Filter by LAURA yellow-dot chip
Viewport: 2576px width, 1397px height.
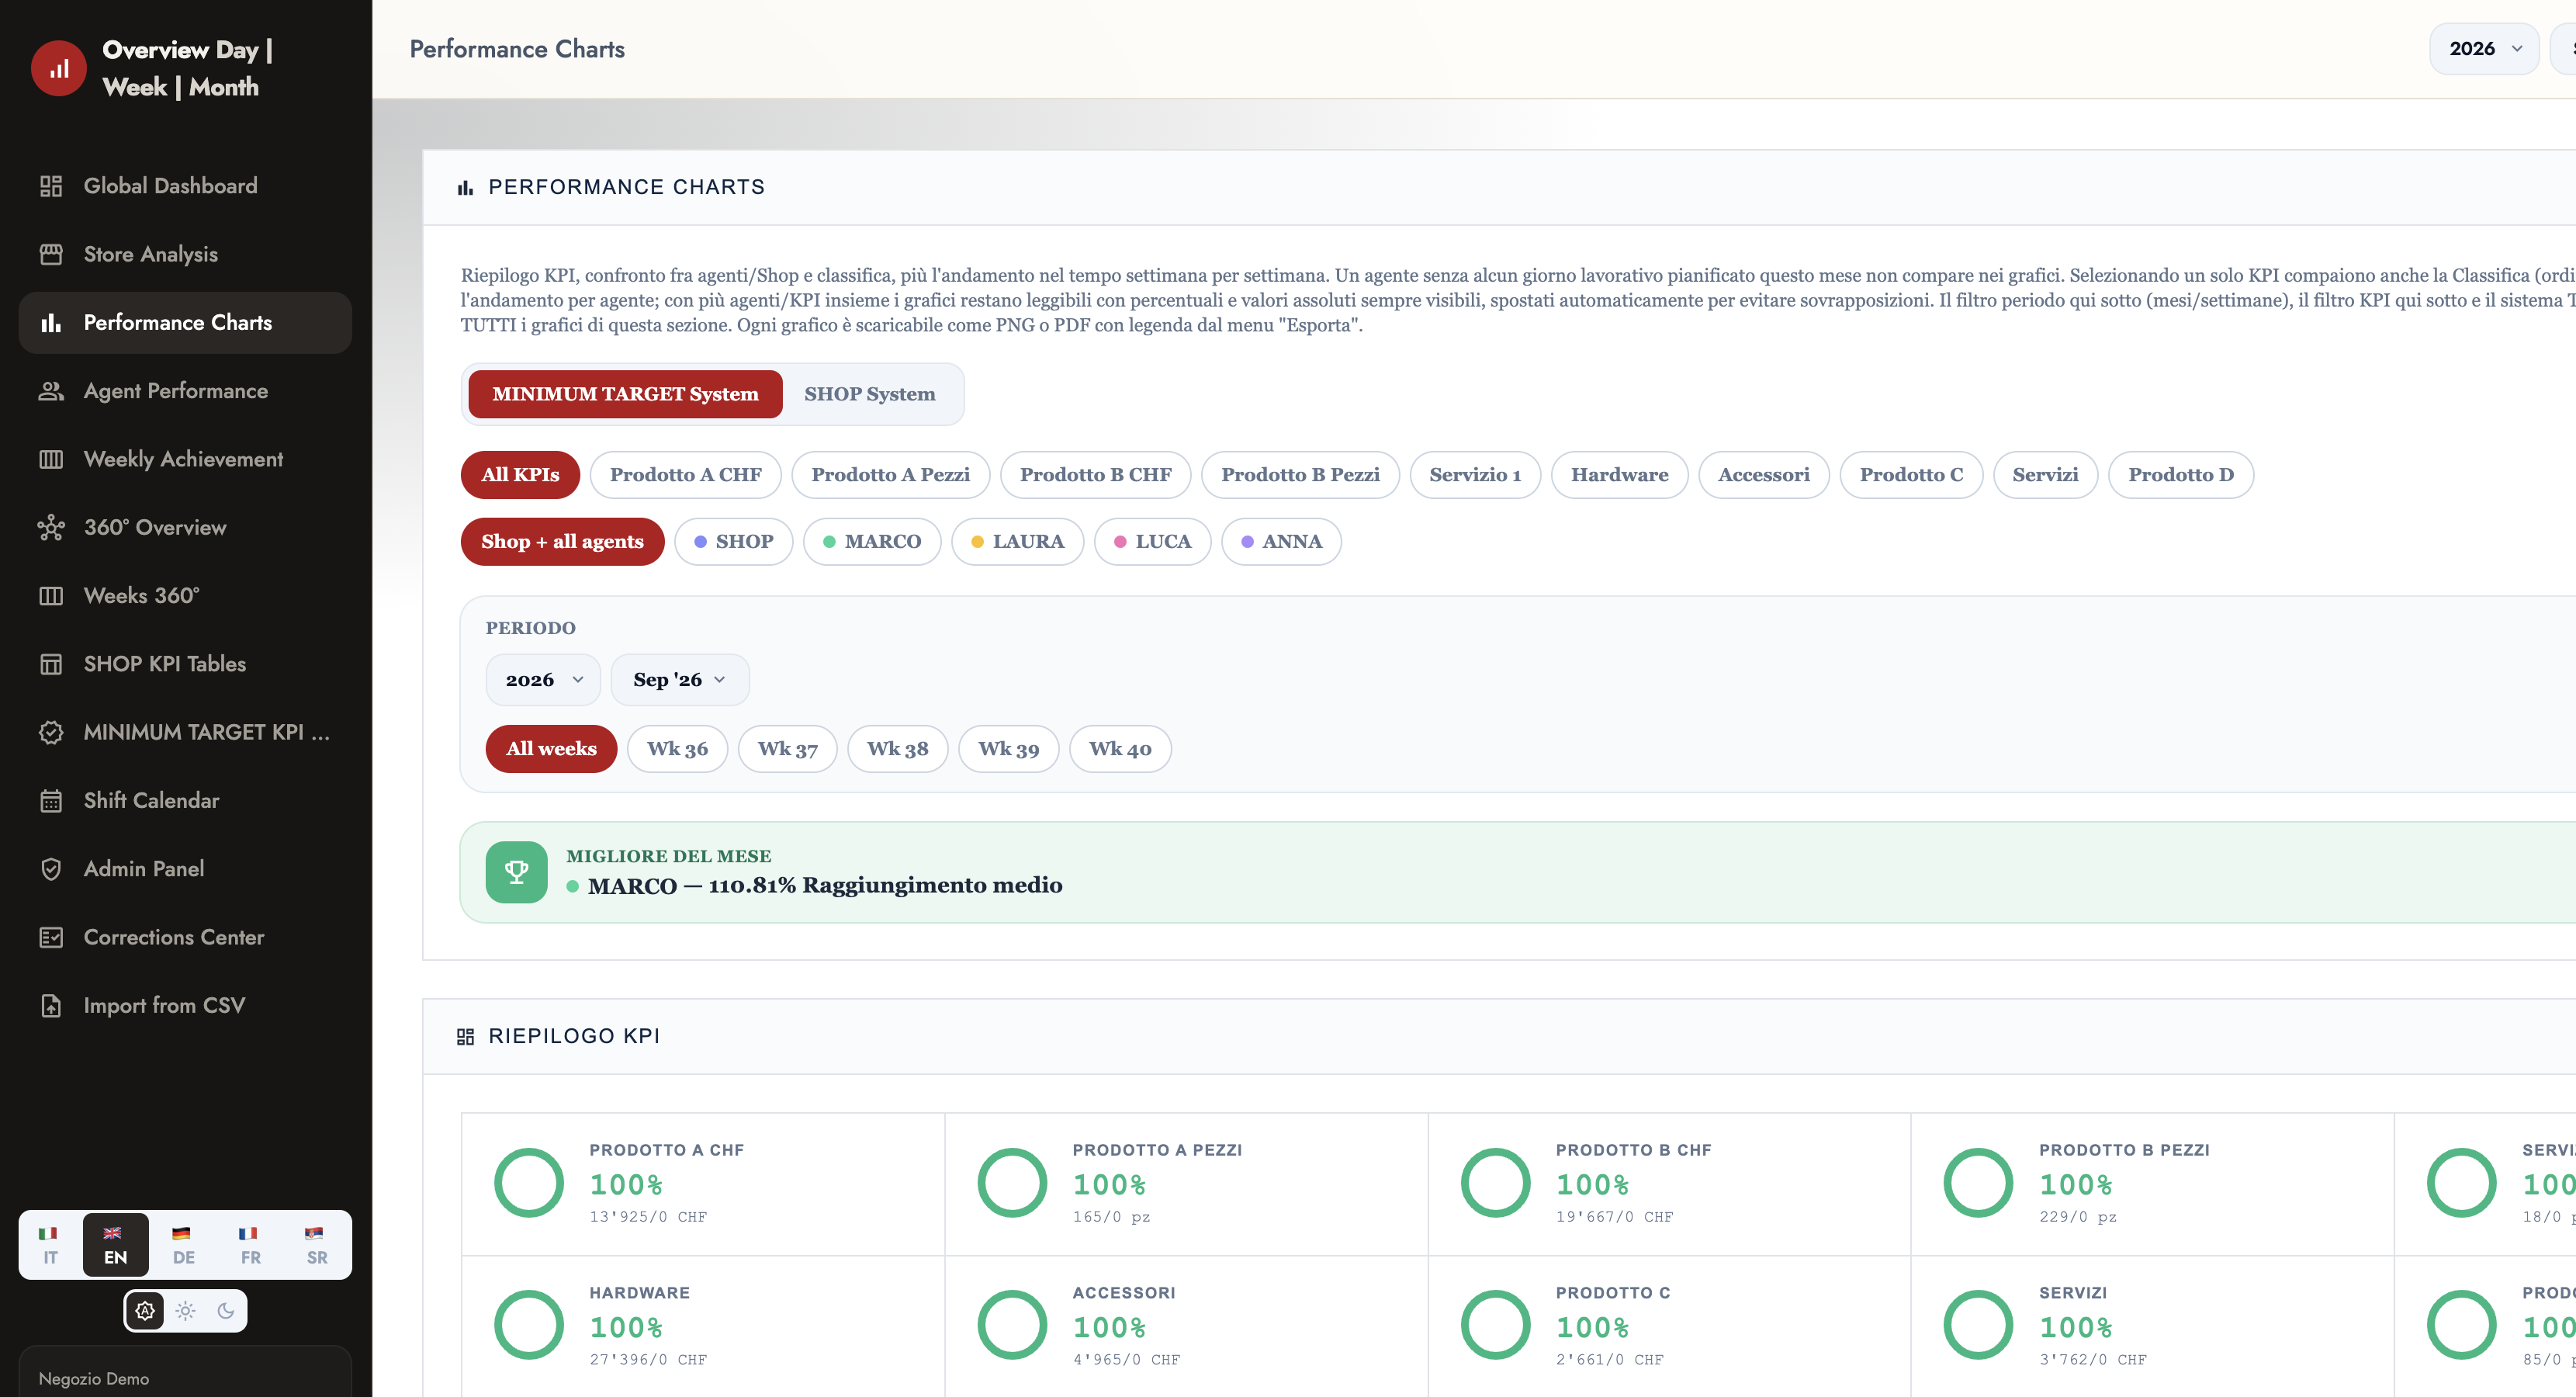1017,542
